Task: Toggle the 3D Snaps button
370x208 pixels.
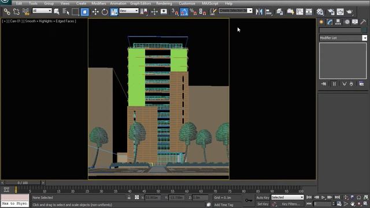Action: (x=175, y=12)
